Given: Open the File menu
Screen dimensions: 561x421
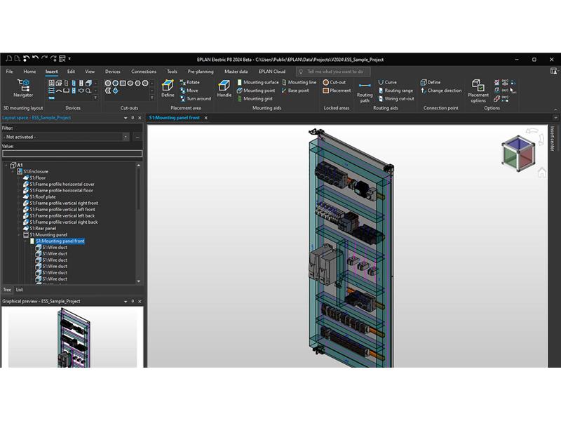Looking at the screenshot, I should click(x=9, y=72).
